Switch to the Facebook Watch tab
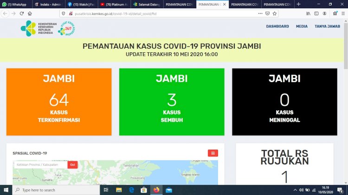 pyautogui.click(x=81, y=4)
